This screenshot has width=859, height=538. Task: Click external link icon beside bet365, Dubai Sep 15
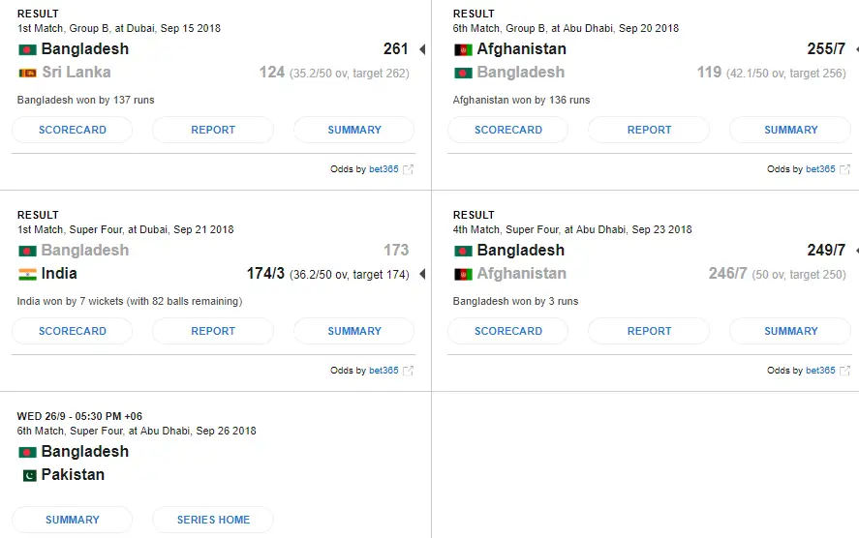[409, 169]
